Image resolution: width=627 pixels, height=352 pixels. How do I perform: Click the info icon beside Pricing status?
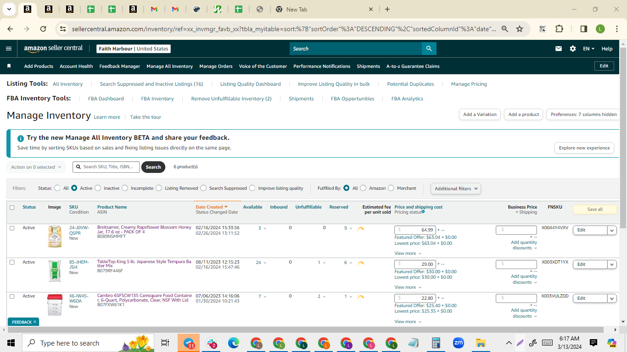pos(423,212)
